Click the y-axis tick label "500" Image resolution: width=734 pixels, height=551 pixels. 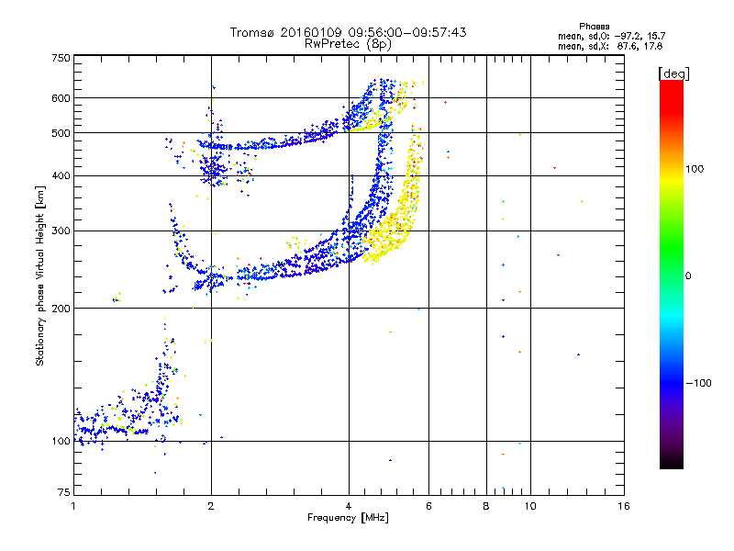[x=61, y=133]
